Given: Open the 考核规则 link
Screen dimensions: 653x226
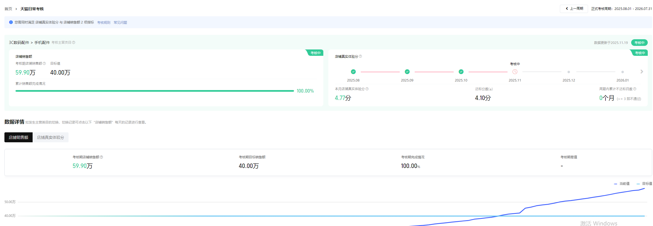Looking at the screenshot, I should tap(104, 22).
